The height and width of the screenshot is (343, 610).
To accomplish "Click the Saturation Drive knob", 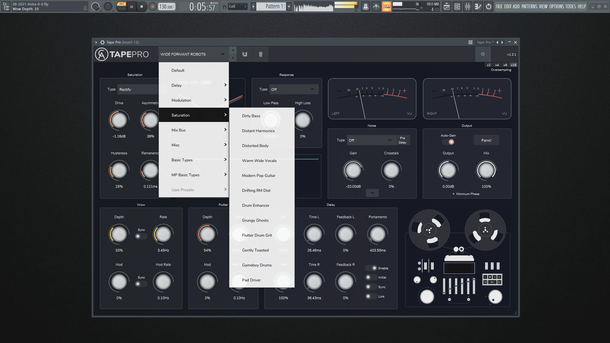I will pos(119,120).
